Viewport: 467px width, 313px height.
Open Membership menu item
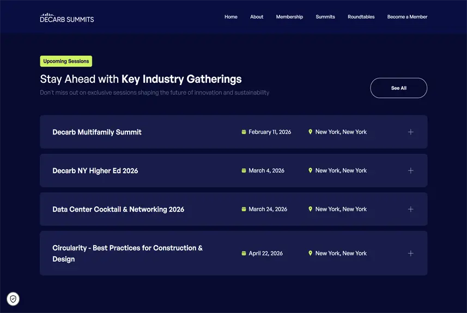point(289,17)
